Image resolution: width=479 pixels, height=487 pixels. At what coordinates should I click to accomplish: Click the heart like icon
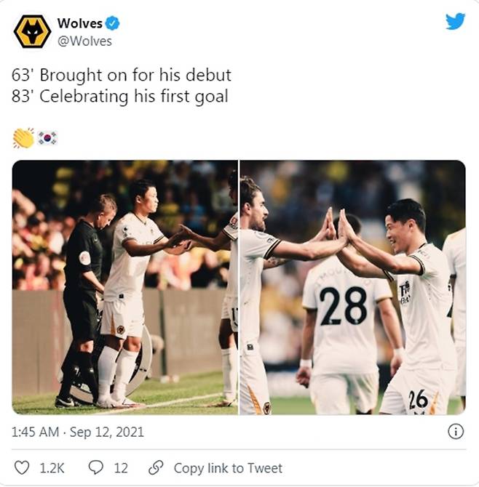pos(22,468)
